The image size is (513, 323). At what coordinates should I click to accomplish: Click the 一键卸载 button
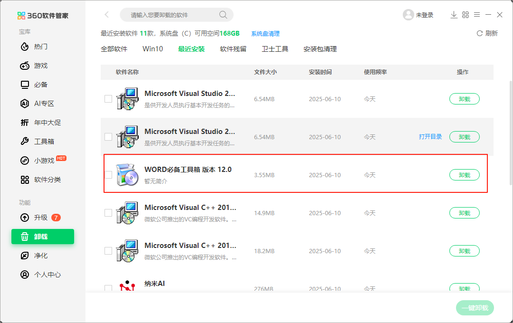pos(475,308)
